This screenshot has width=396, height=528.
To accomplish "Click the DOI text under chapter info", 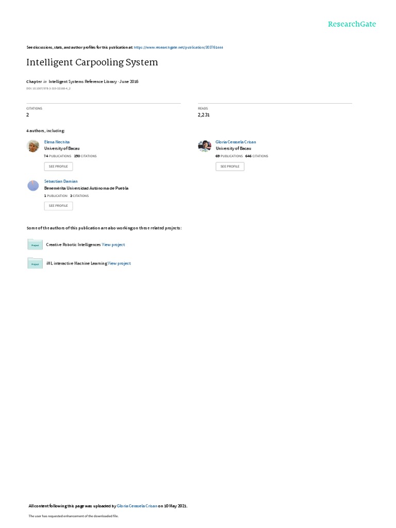I will coord(48,89).
